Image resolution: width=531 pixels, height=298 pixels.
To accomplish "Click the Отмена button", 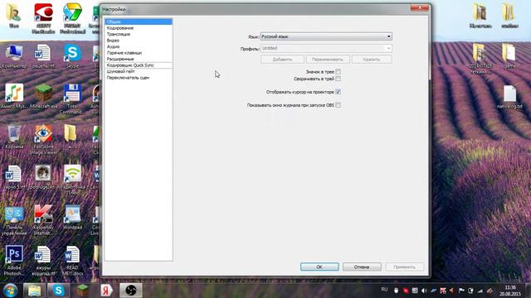I will click(362, 267).
